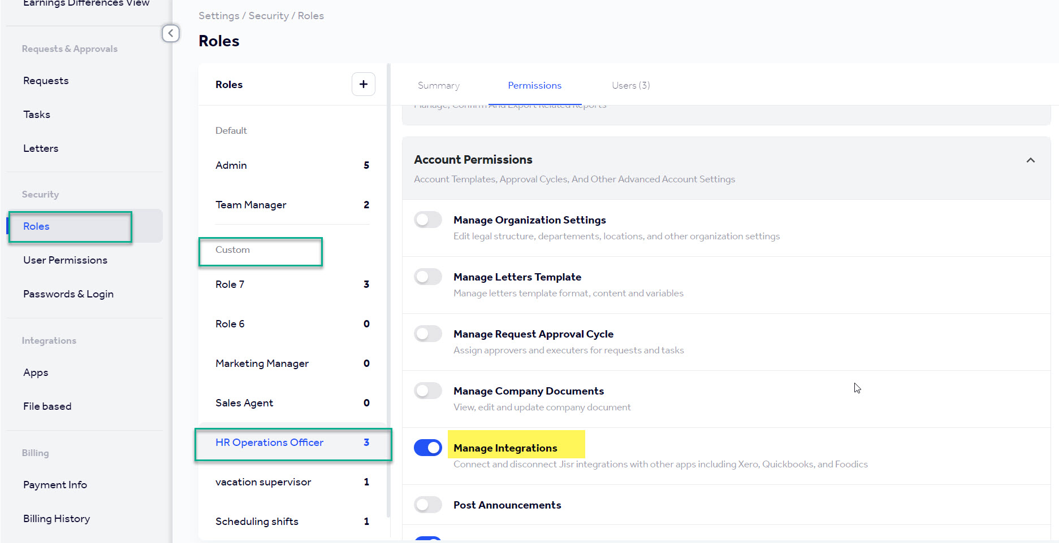The image size is (1059, 543).
Task: Select the Admin role
Action: click(231, 165)
